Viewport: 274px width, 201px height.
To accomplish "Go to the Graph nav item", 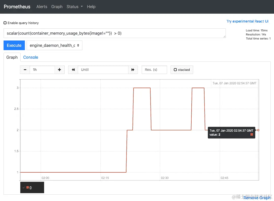I will 57,7.
